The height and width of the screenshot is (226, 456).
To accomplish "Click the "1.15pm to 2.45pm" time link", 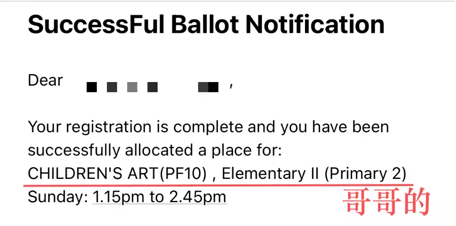I will 159,197.
